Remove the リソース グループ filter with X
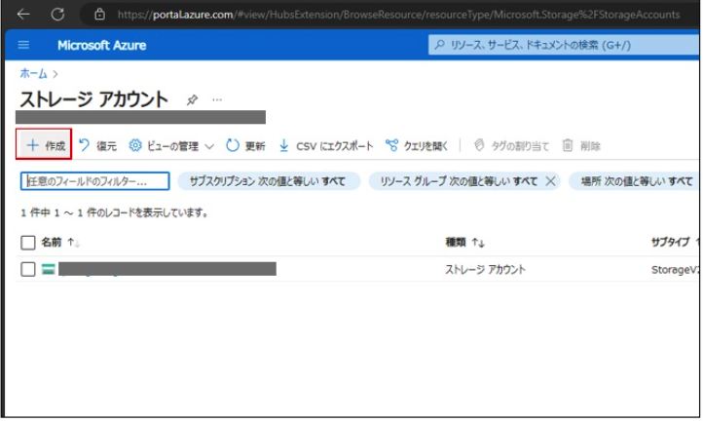This screenshot has height=423, width=704. click(550, 181)
